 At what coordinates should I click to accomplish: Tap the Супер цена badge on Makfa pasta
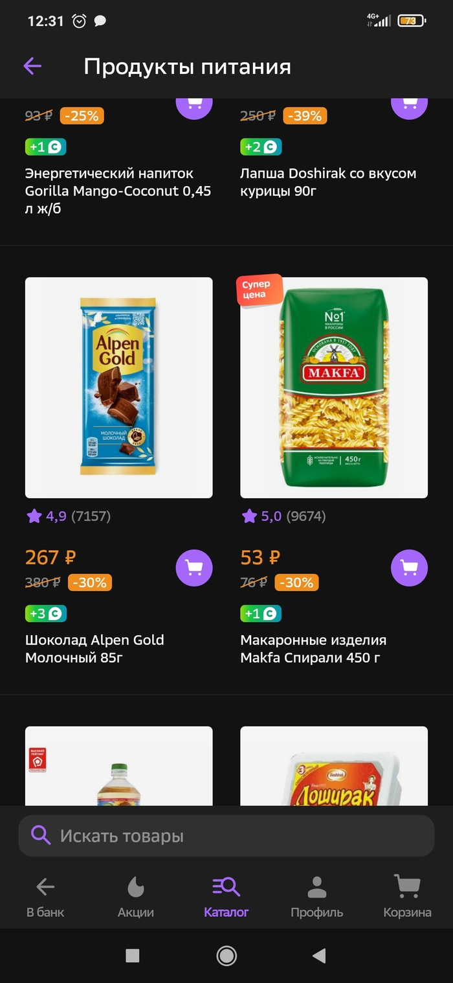[x=258, y=289]
